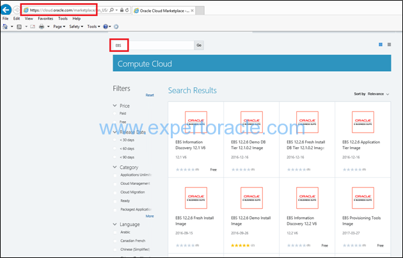
Task: Check the Canadian French language filter
Action: (x=115, y=241)
